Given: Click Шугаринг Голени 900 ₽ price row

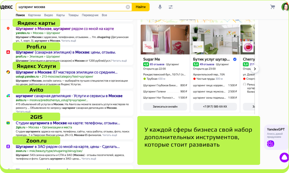Looking at the screenshot, I should click(x=165, y=91).
